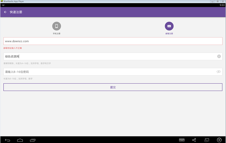Screen dimensions: 226x143
Task: Submit the form with the 提交 button
Action: pyautogui.click(x=113, y=87)
